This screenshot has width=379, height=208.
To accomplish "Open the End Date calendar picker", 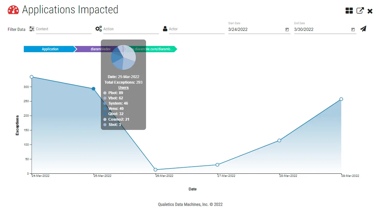I will (x=353, y=30).
